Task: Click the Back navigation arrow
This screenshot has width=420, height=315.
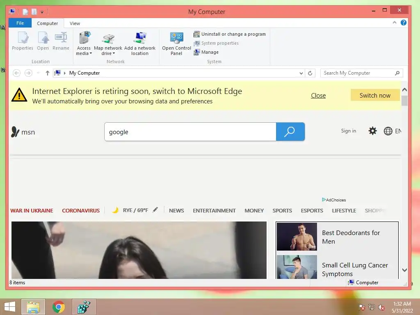Action: (16, 73)
